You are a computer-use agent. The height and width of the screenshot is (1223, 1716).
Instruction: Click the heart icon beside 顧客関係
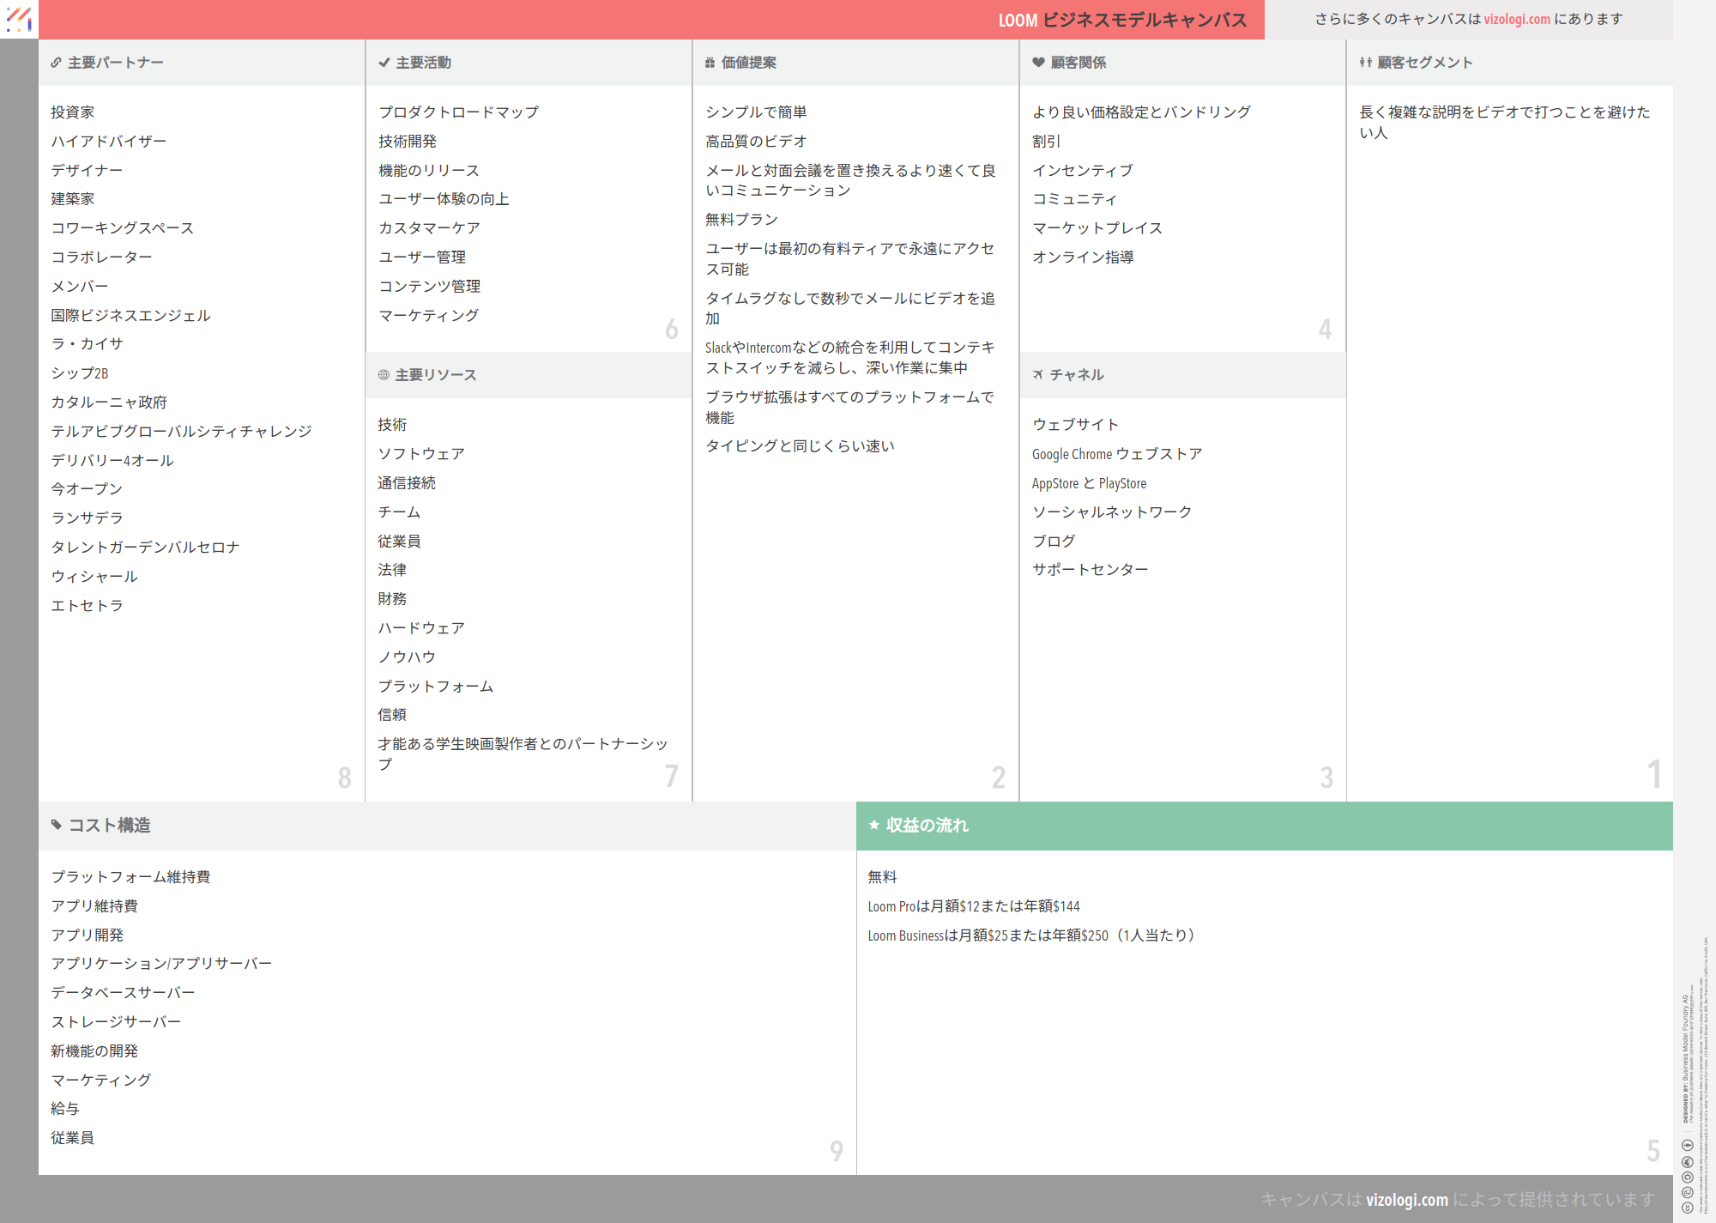click(x=1038, y=63)
